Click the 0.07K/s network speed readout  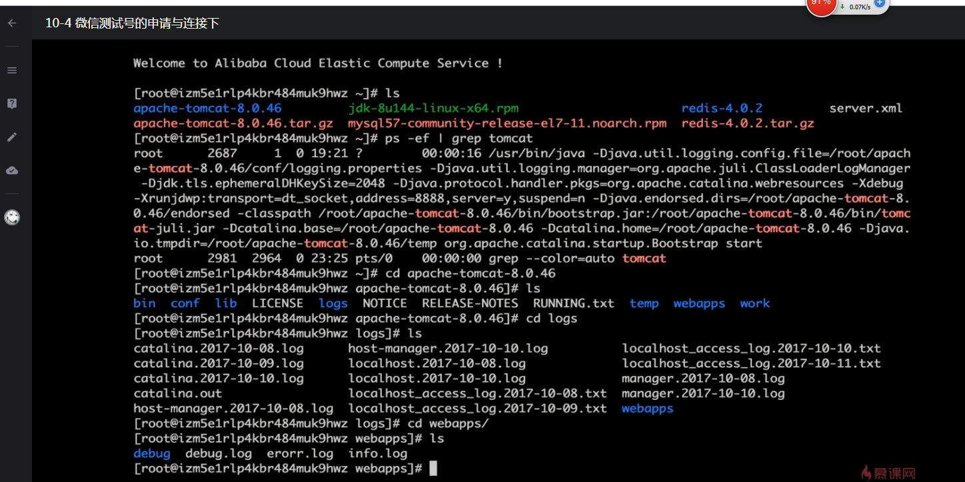[x=860, y=7]
